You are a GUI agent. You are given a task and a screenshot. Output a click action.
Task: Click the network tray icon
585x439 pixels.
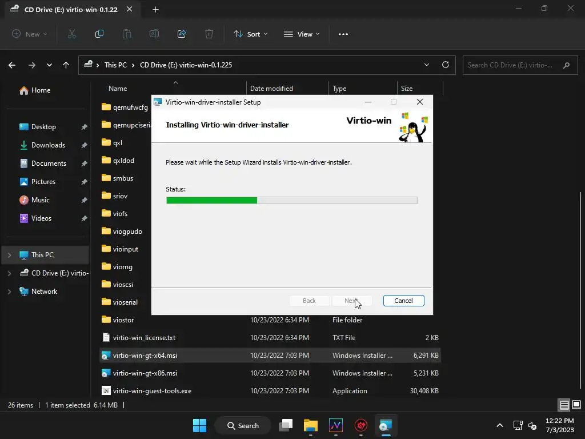pyautogui.click(x=518, y=425)
